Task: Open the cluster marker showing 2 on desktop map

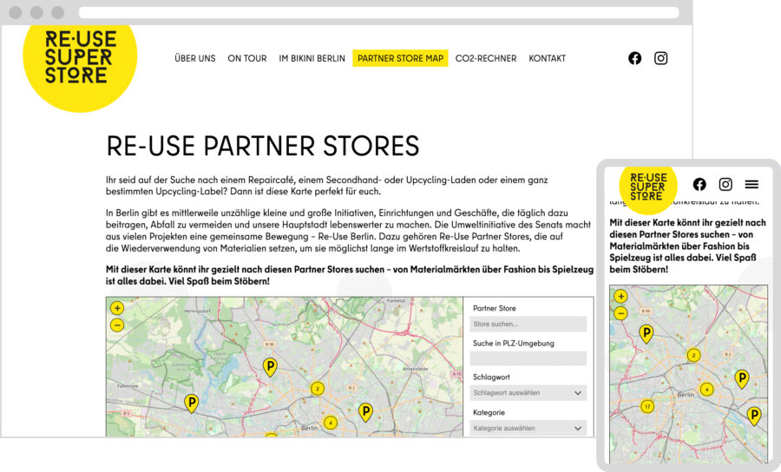Action: click(x=318, y=389)
